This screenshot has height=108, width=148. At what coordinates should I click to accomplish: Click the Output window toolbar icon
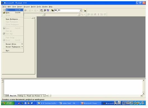tap(45, 10)
